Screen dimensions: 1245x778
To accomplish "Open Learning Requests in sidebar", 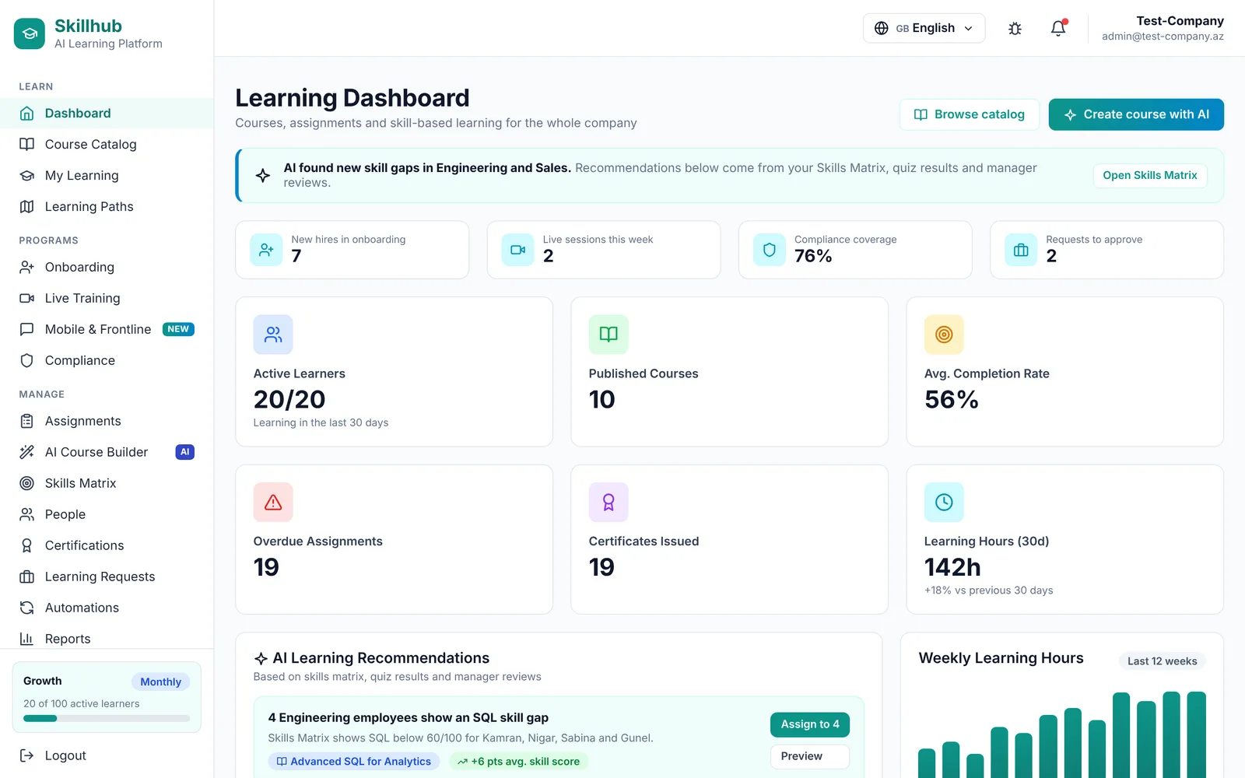I will [x=107, y=576].
